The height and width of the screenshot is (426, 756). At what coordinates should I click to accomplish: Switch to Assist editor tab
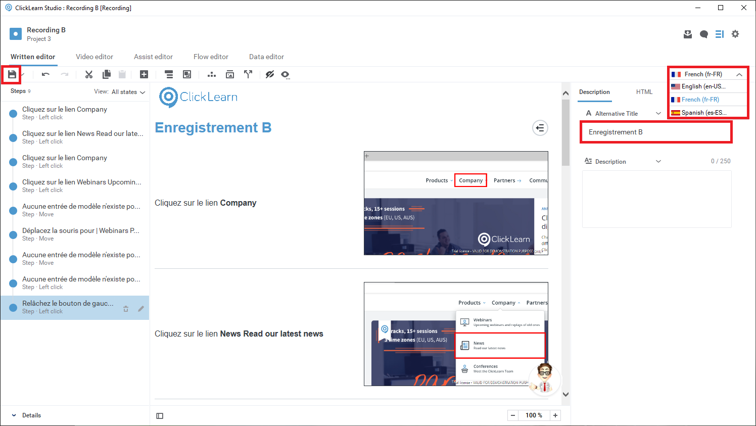(153, 57)
